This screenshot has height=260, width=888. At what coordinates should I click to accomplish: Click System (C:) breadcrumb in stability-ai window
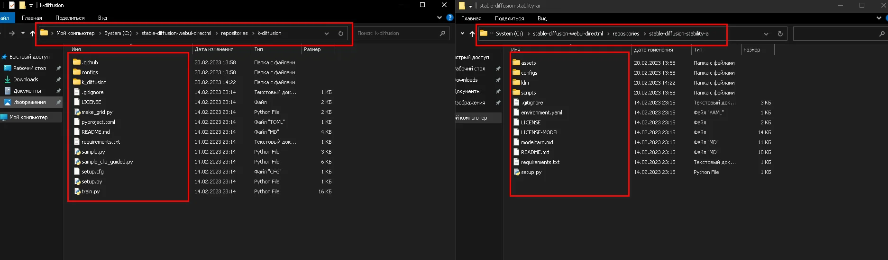tap(510, 34)
